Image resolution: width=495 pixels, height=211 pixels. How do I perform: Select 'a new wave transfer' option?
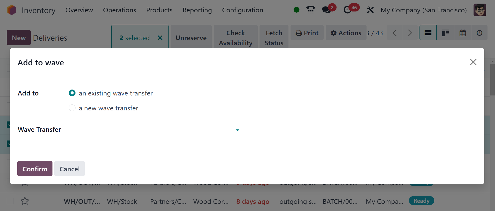(72, 108)
